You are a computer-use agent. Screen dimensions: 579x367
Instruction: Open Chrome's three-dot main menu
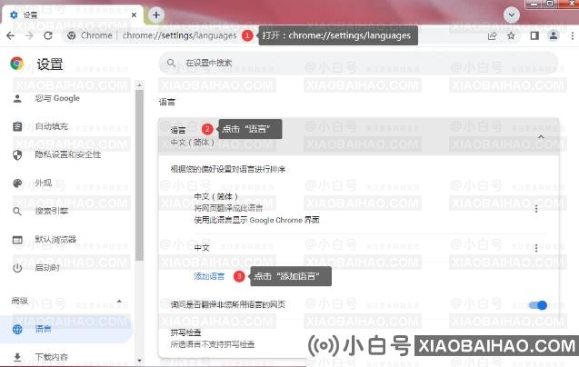click(x=573, y=35)
